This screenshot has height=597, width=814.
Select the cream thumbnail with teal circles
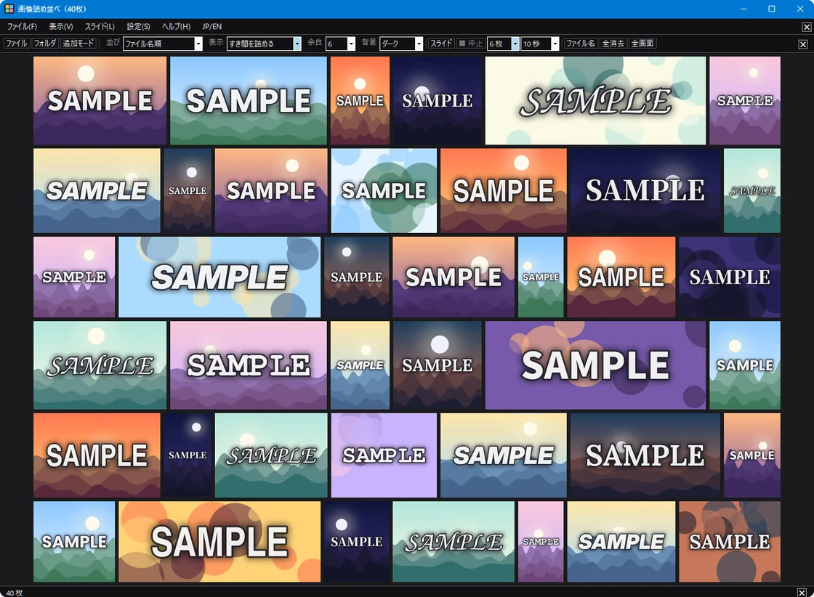[x=595, y=101]
